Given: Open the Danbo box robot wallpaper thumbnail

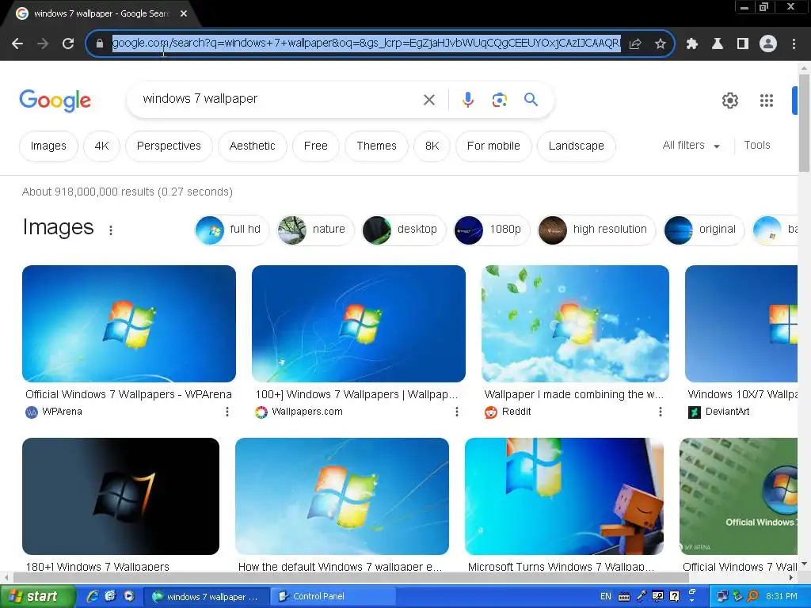Looking at the screenshot, I should point(564,496).
